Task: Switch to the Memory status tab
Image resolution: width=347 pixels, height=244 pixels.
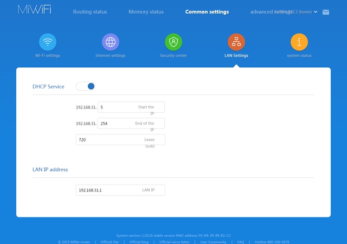Action: point(146,12)
